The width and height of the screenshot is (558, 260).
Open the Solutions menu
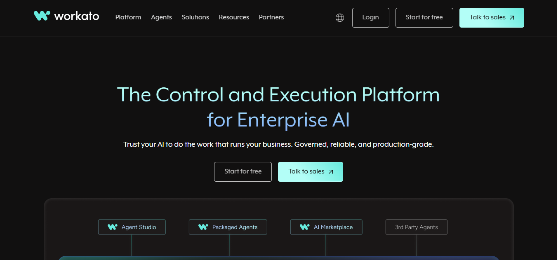pyautogui.click(x=195, y=17)
